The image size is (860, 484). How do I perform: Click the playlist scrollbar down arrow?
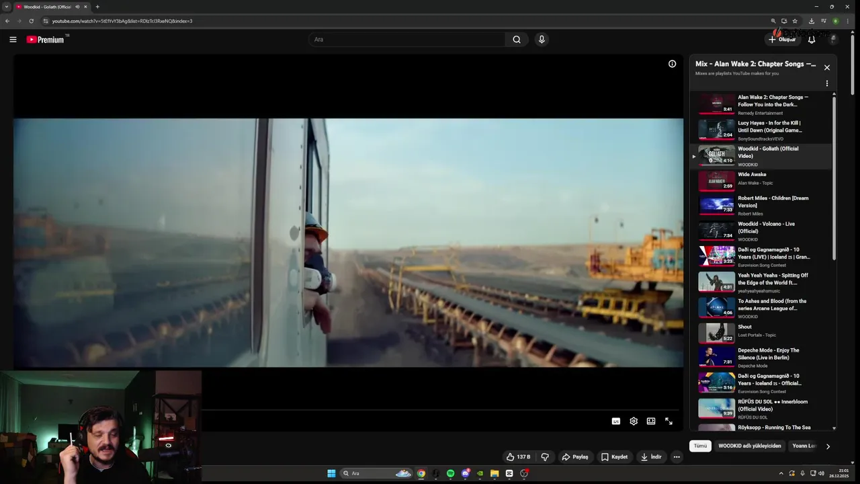[834, 428]
